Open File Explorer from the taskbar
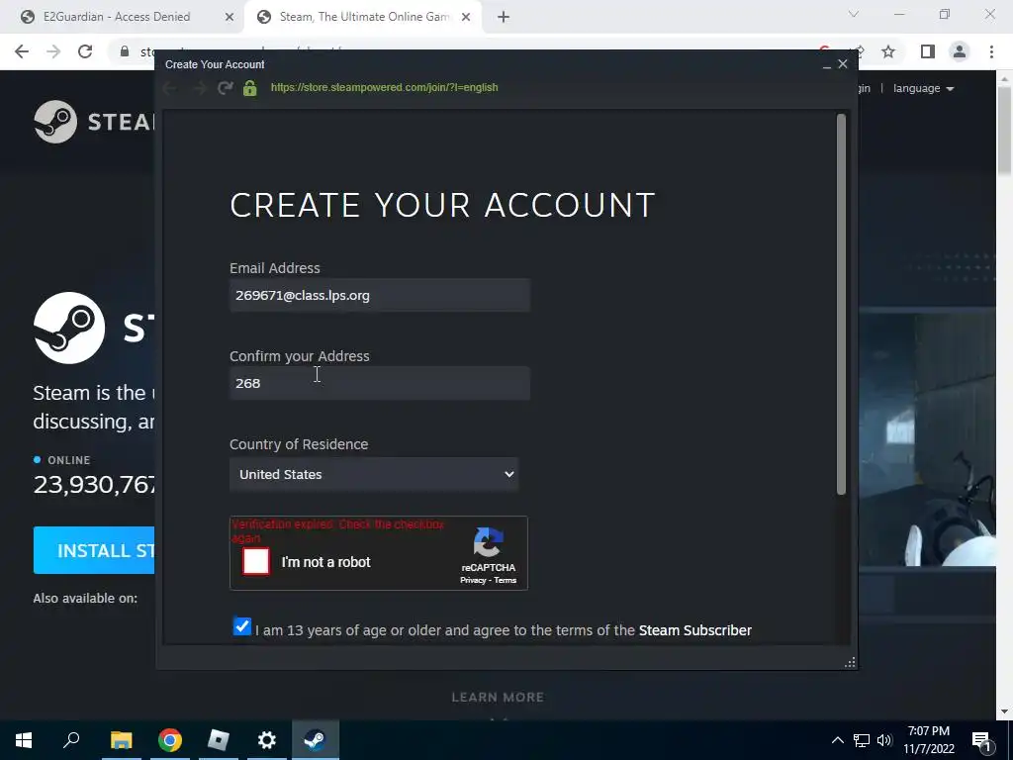Image resolution: width=1013 pixels, height=760 pixels. 122,740
